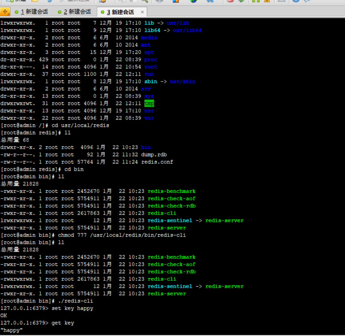The width and height of the screenshot is (345, 336).
Task: Click the var directory name
Action: coord(149,118)
